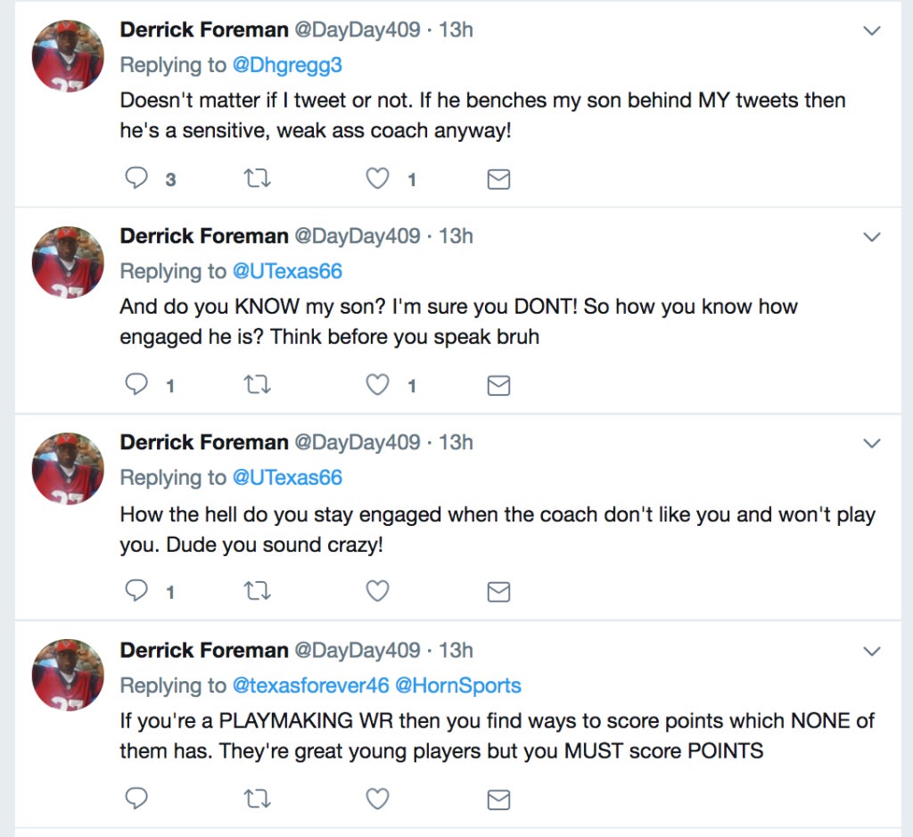Open the @HornSports mention link
The image size is (913, 837).
(458, 685)
